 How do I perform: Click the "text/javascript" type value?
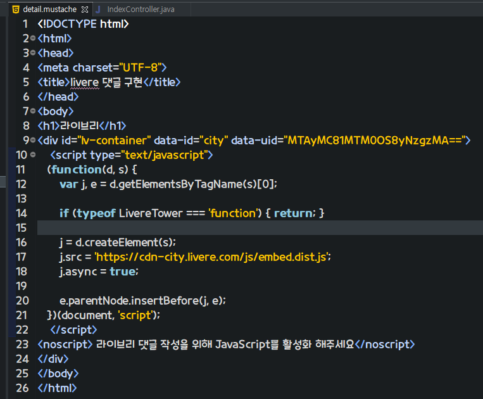click(x=165, y=155)
